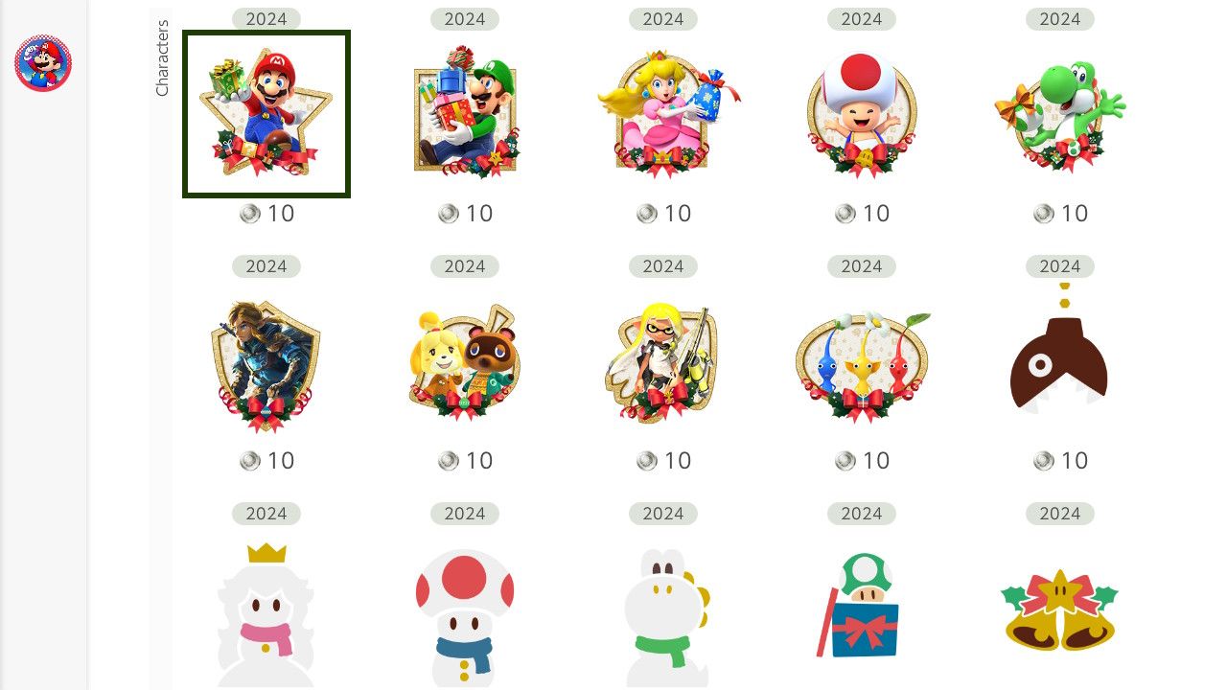Screen dimensions: 1227x690
Task: Pick the Toad wreath frame icon
Action: click(862, 114)
